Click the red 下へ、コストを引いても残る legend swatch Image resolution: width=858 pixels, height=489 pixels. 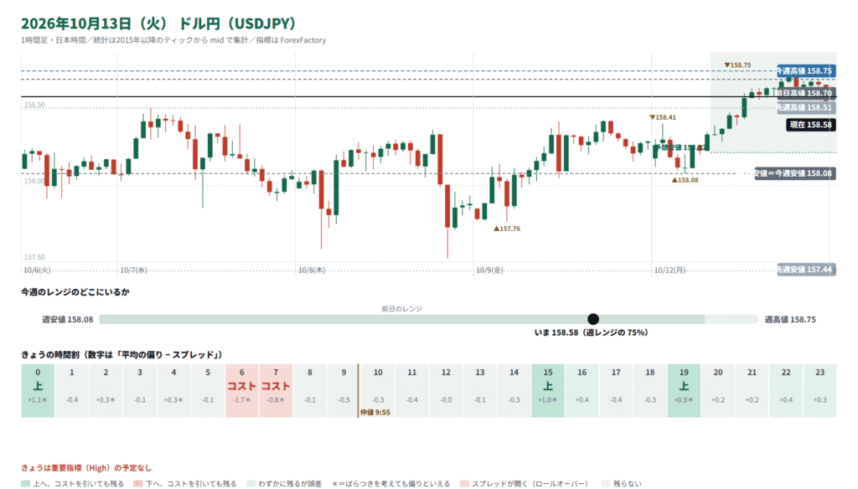tap(138, 483)
